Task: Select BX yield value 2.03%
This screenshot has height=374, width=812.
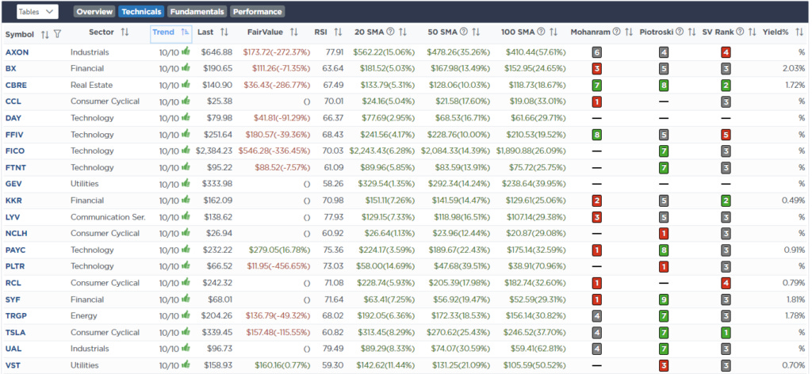Action: point(795,68)
